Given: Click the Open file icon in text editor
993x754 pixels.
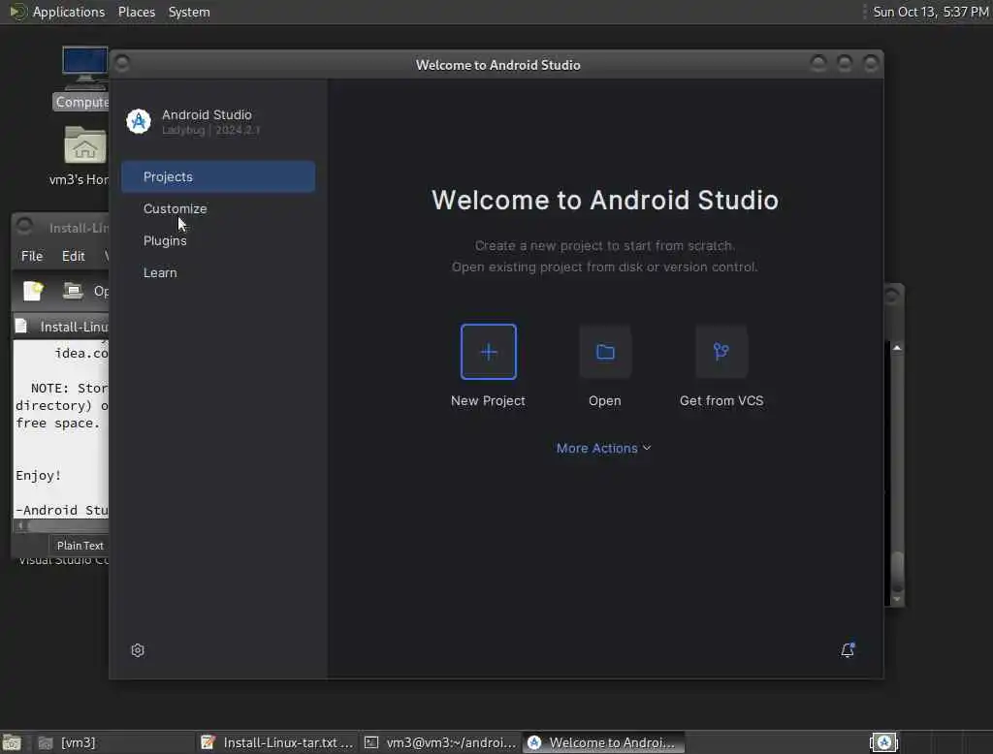Looking at the screenshot, I should (x=73, y=291).
